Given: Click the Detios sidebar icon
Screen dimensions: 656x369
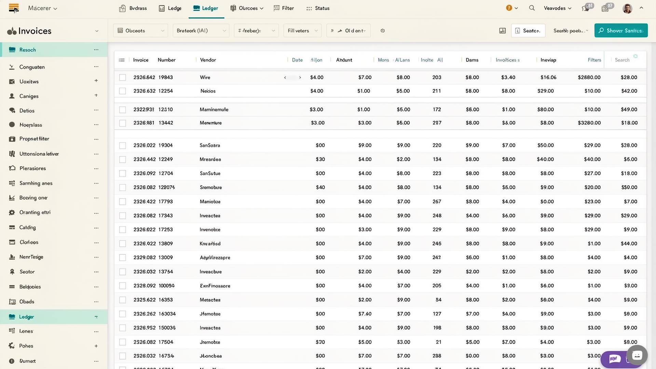Looking at the screenshot, I should click(12, 111).
